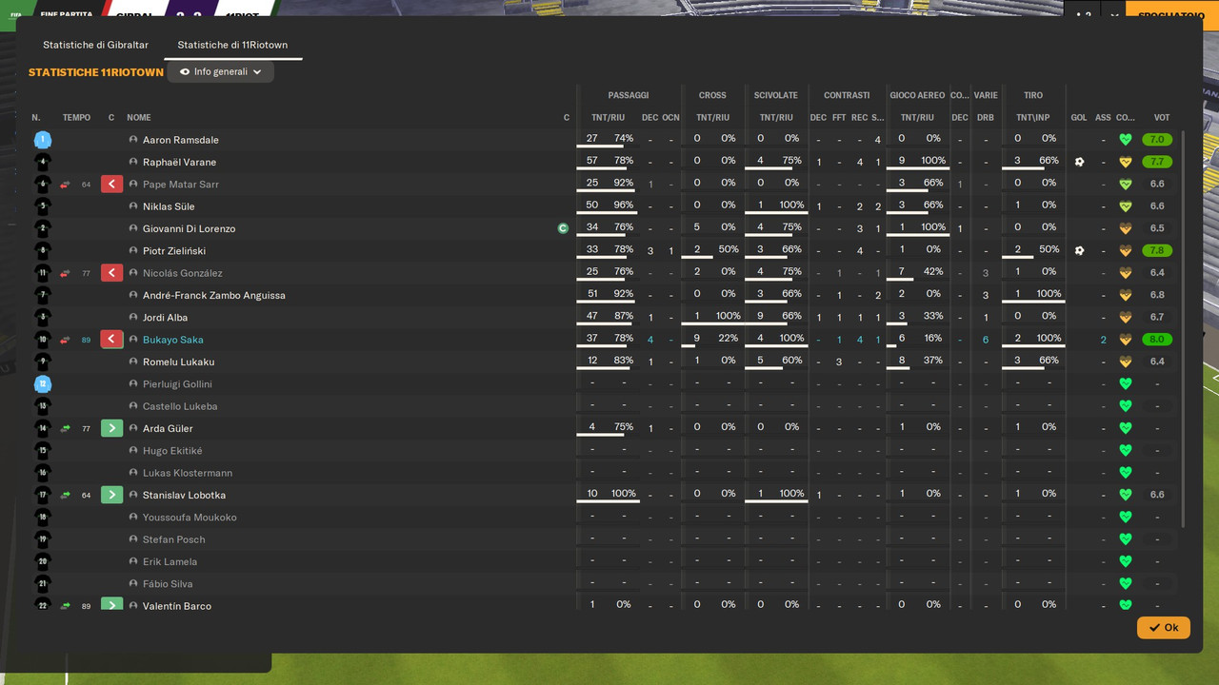
Task: Click the goal ball icon in Raphaël Varane's row
Action: [1079, 162]
